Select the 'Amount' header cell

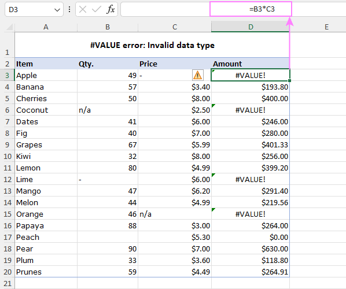(x=251, y=64)
